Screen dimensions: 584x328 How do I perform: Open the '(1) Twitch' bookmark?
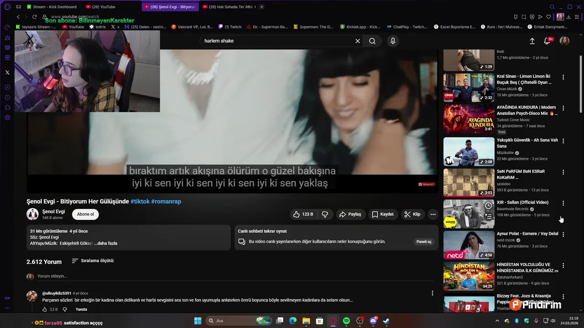coord(230,27)
